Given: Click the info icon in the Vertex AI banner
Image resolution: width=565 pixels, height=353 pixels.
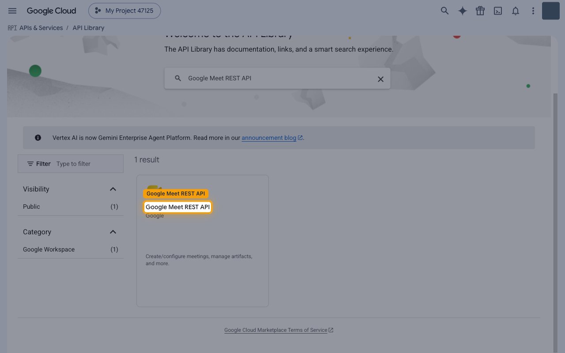Looking at the screenshot, I should click(38, 138).
